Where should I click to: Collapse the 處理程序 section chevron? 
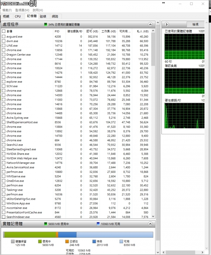[x=150, y=24]
